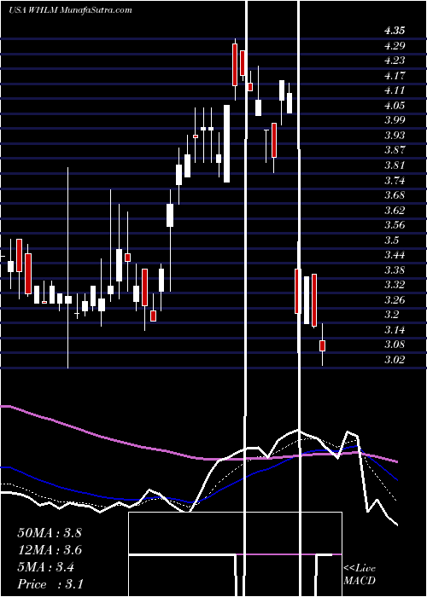Select the 4.23 price axis label

click(395, 61)
